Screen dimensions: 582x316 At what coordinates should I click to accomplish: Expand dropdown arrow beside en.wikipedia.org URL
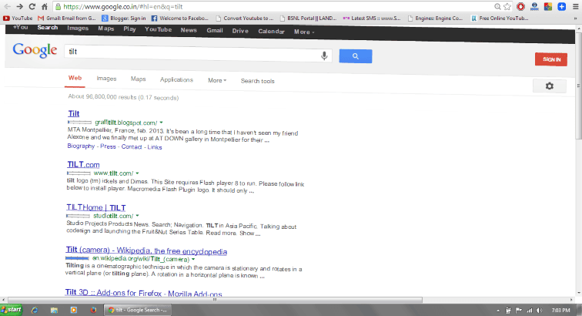click(193, 259)
